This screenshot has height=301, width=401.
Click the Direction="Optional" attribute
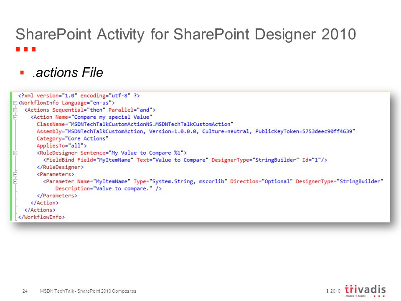261,181
